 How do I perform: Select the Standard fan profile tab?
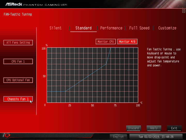coord(83,28)
